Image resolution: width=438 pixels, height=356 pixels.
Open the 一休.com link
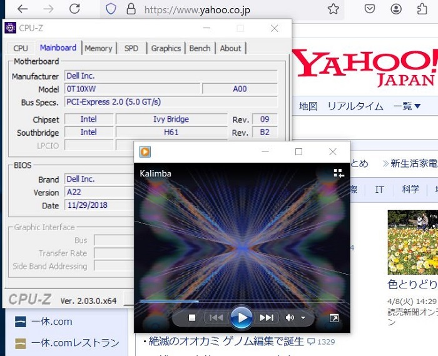[x=52, y=322]
